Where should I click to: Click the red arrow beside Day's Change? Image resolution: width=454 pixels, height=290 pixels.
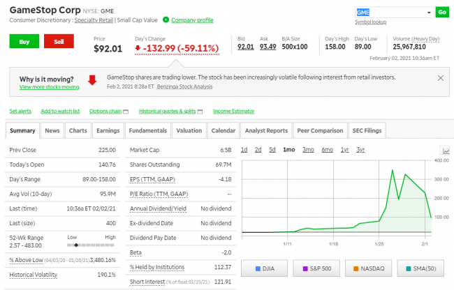click(x=138, y=48)
